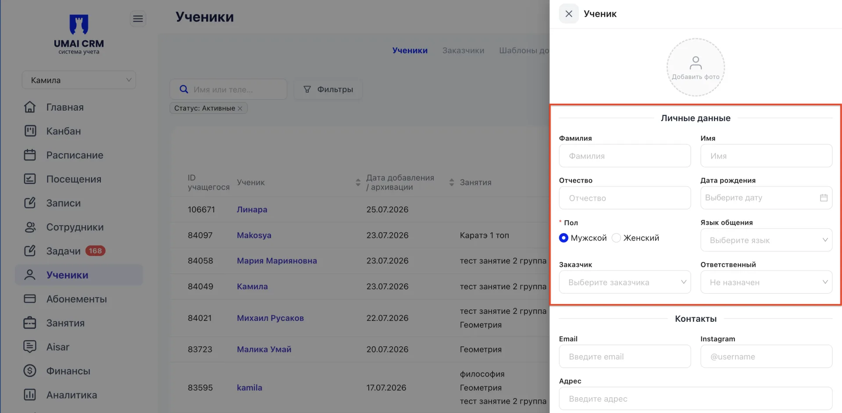Select Женский gender radio button
842x413 pixels.
point(616,238)
